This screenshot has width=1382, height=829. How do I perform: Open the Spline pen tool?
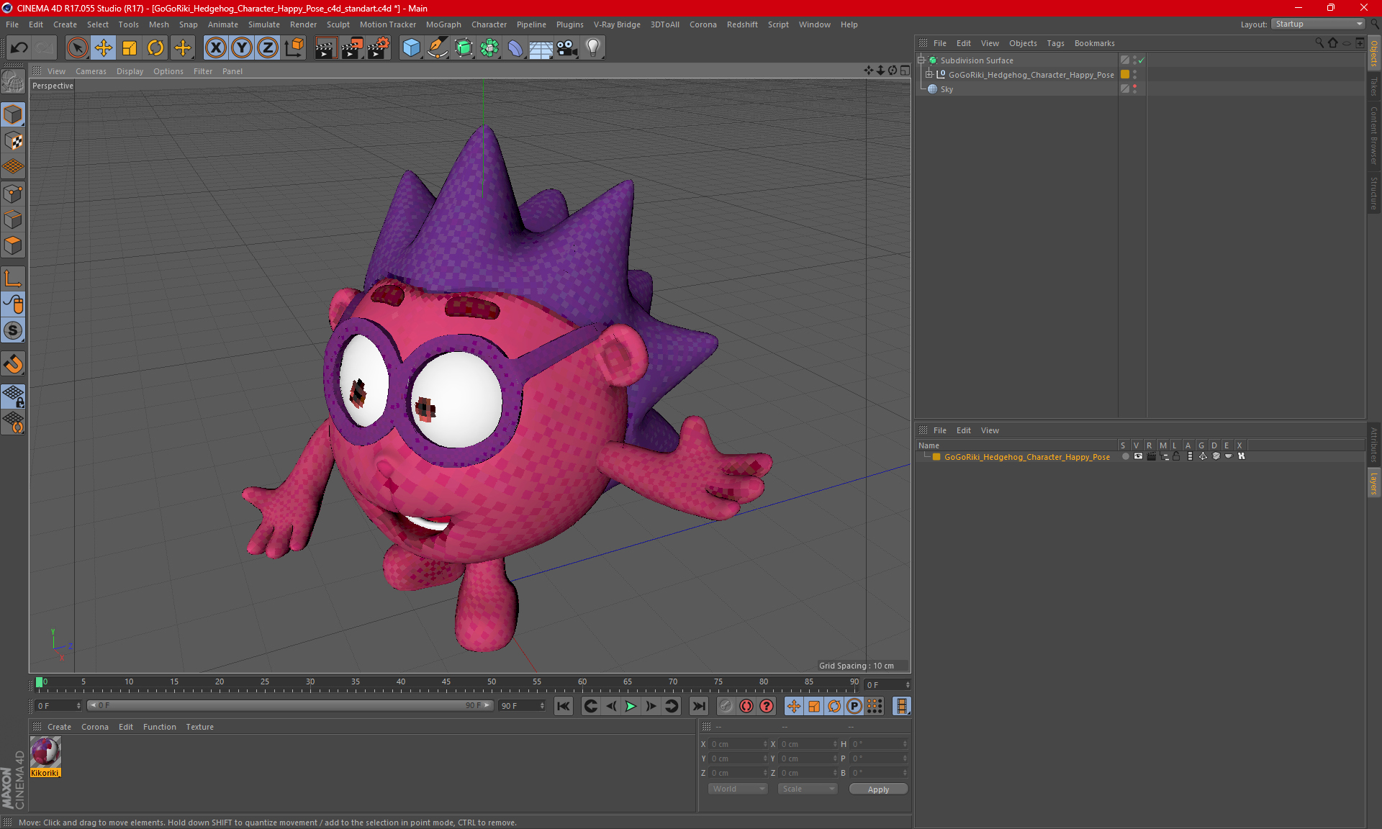point(437,47)
